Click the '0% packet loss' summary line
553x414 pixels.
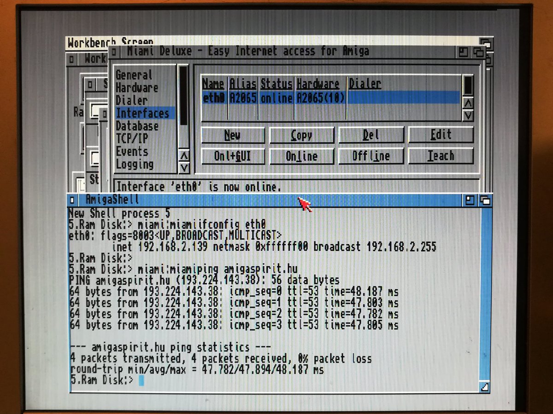tap(221, 358)
